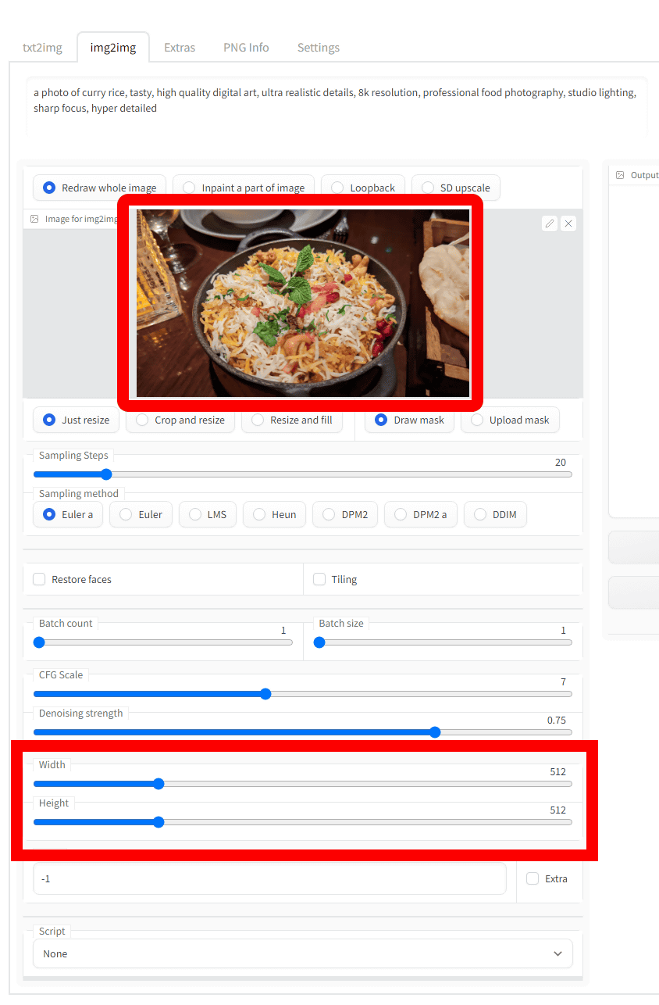Choose Crop and resize option
Image resolution: width=659 pixels, height=1005 pixels.
coord(180,420)
